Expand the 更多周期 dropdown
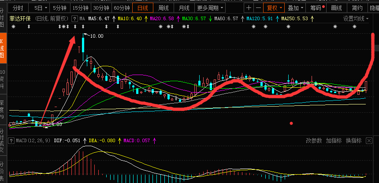The image size is (379, 183). (x=210, y=8)
